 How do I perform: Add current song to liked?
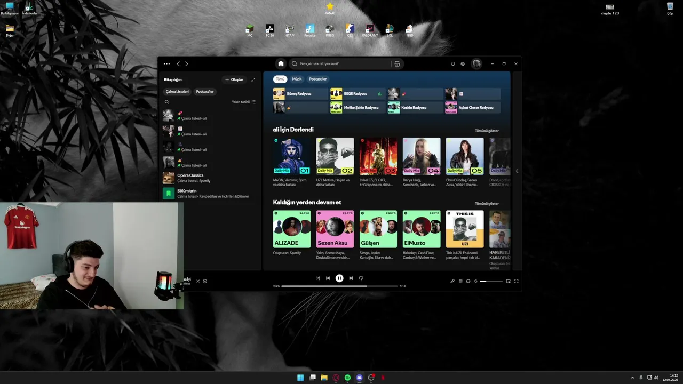click(x=205, y=281)
